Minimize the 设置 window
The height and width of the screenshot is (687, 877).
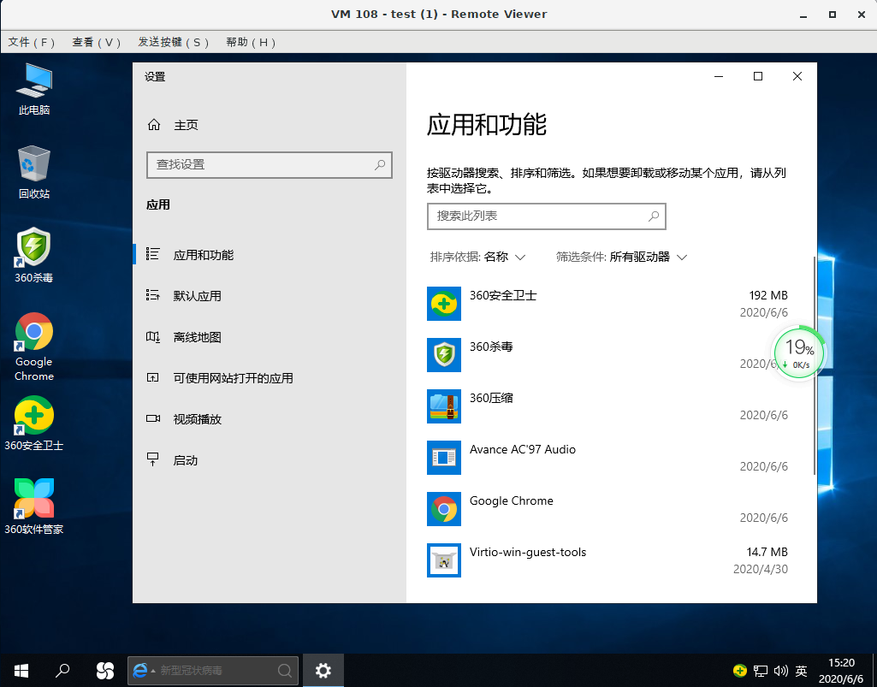click(719, 76)
